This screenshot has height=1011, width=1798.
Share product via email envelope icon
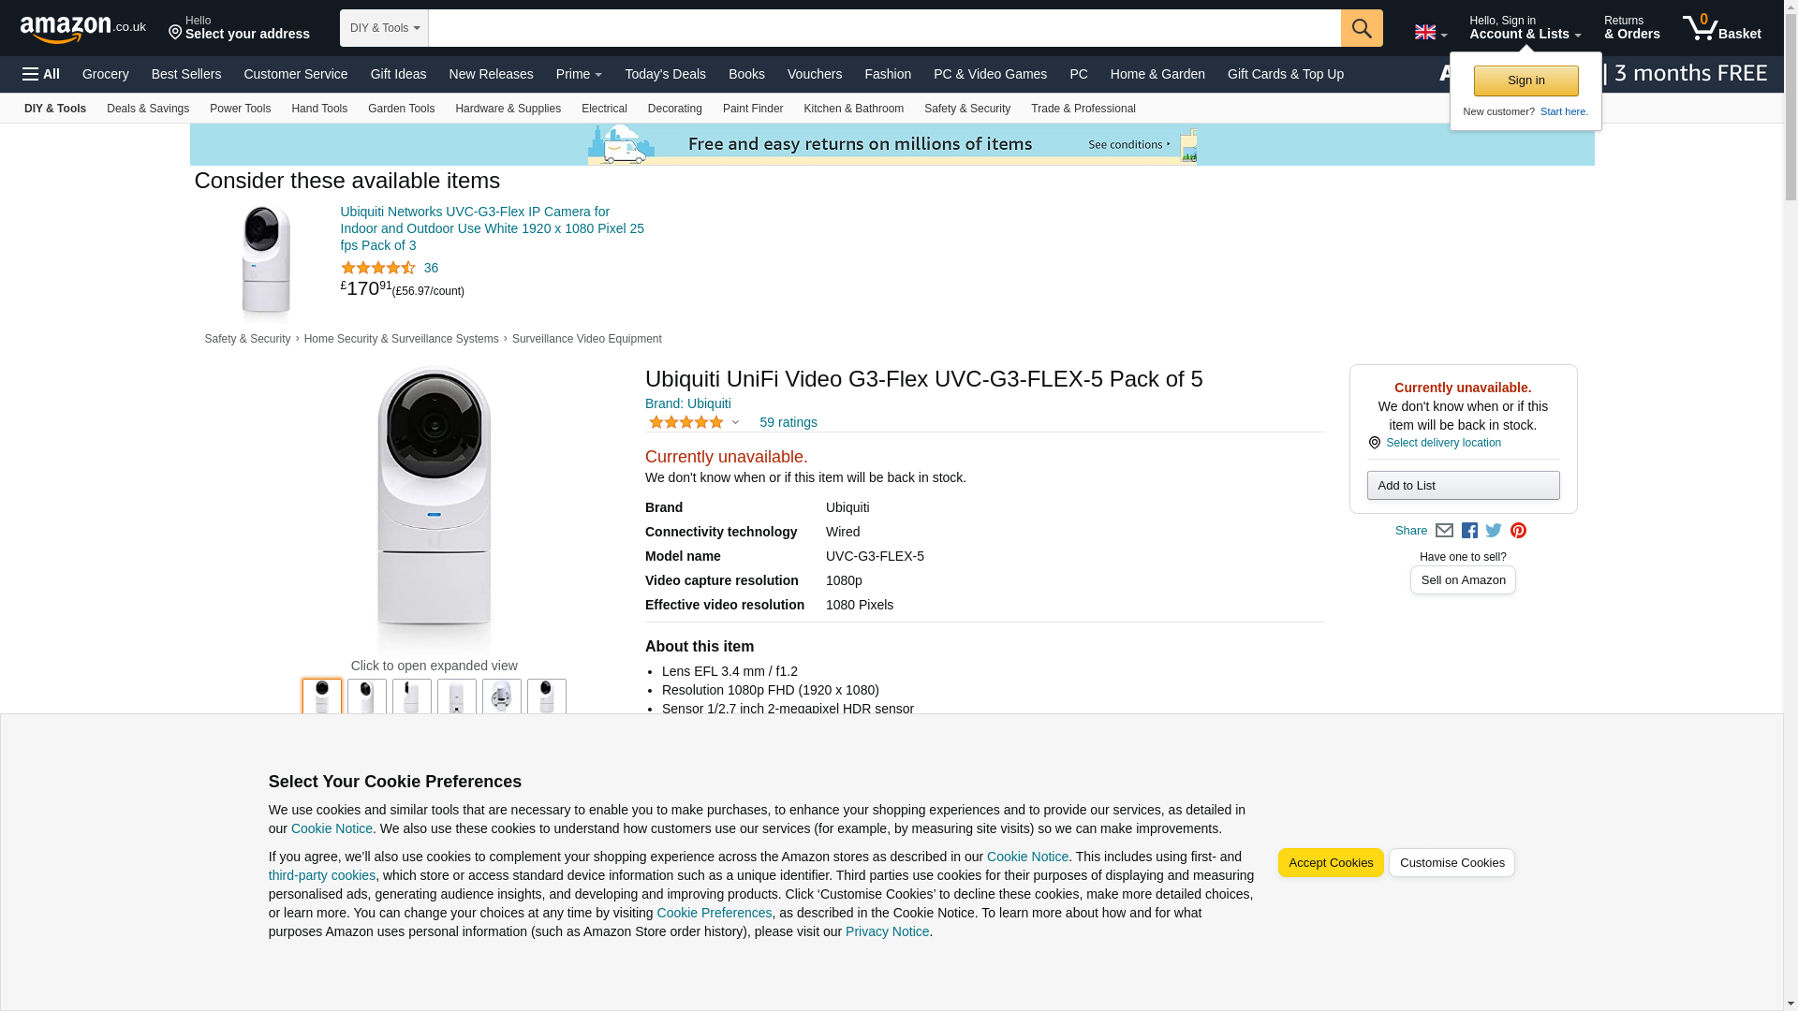coord(1444,531)
